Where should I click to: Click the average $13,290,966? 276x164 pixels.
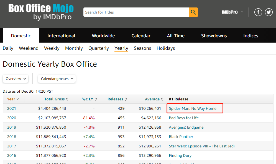[150, 155]
